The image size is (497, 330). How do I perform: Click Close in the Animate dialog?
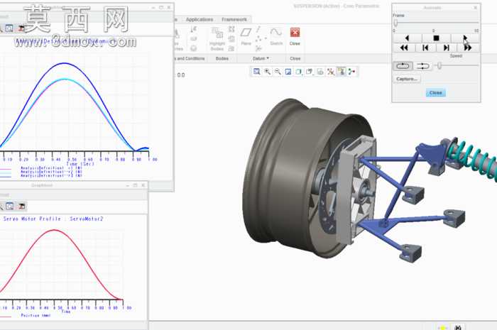(x=436, y=93)
